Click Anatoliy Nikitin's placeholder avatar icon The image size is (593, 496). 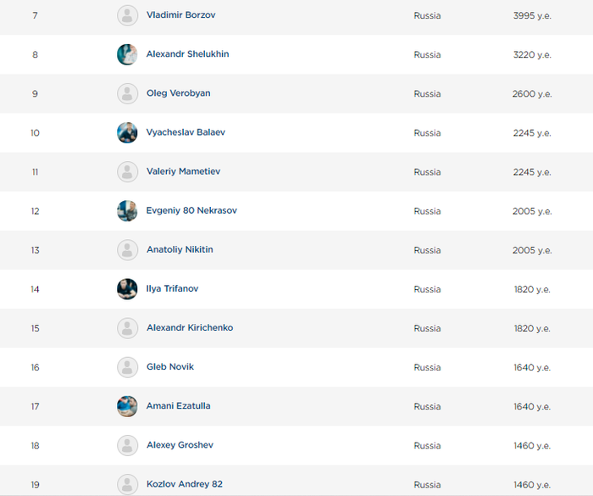(x=127, y=250)
